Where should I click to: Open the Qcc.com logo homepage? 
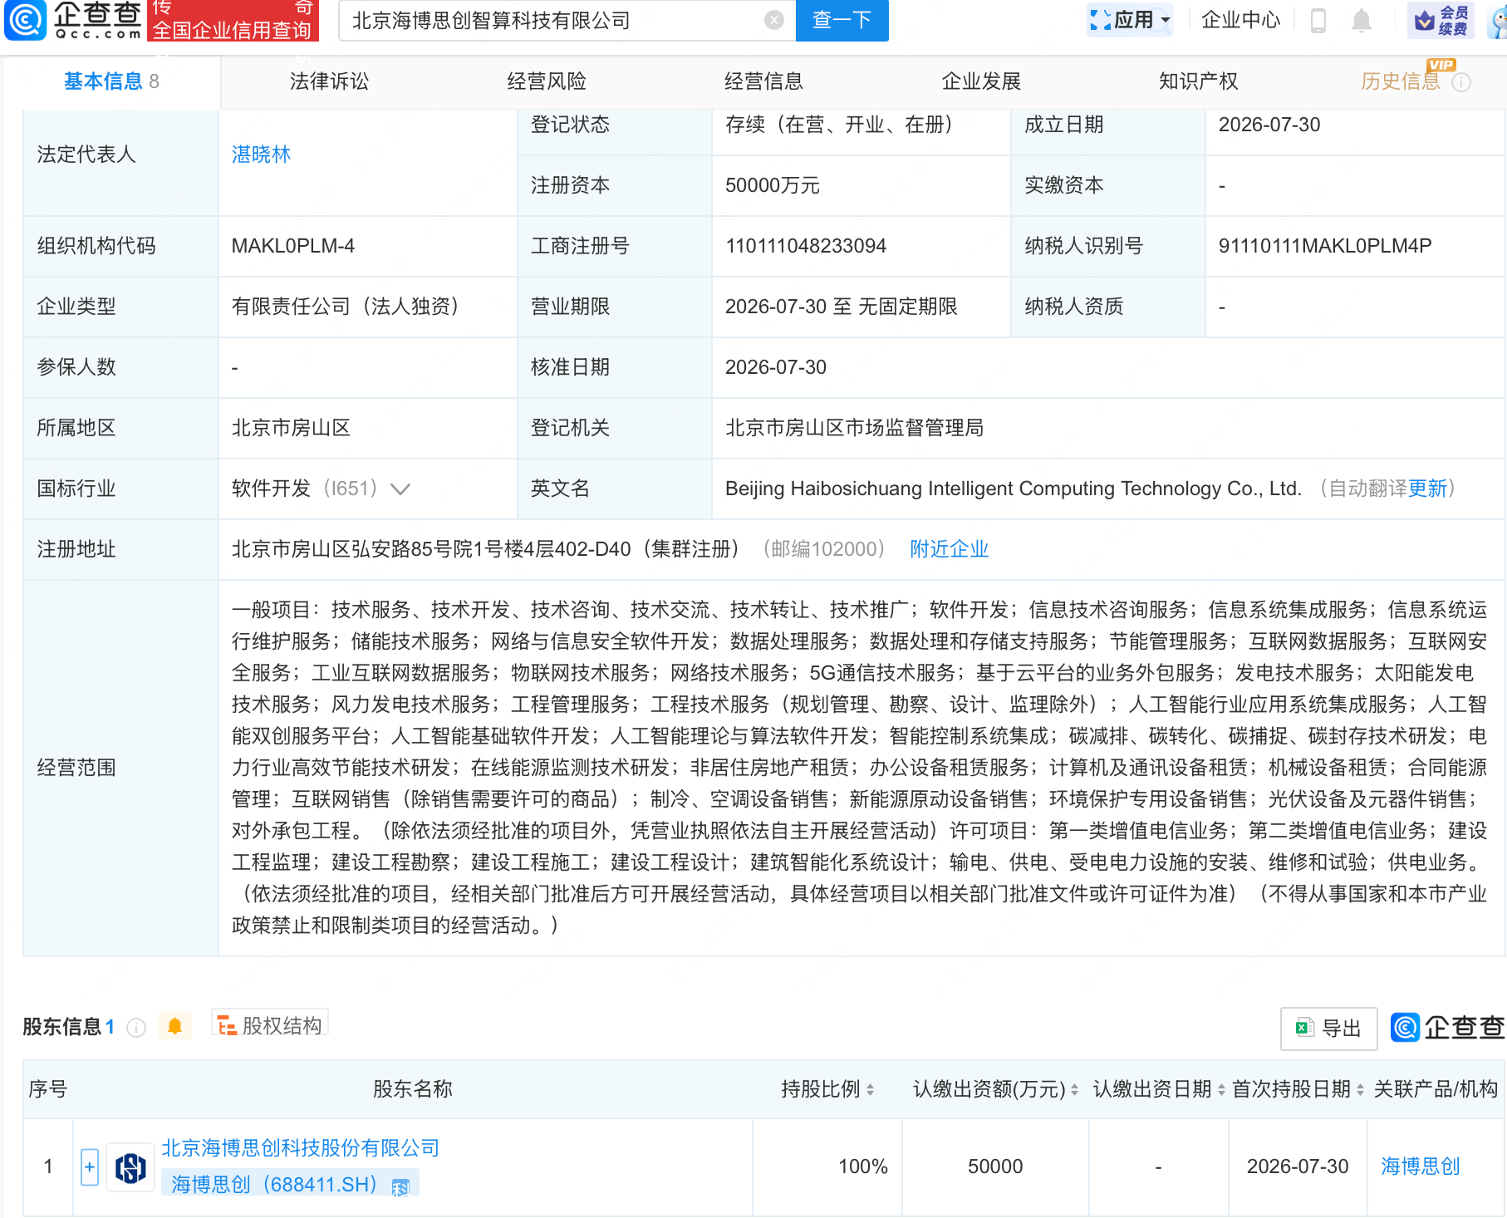click(x=73, y=20)
